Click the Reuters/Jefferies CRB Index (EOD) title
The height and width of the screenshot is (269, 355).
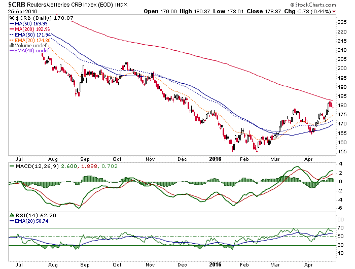click(70, 5)
